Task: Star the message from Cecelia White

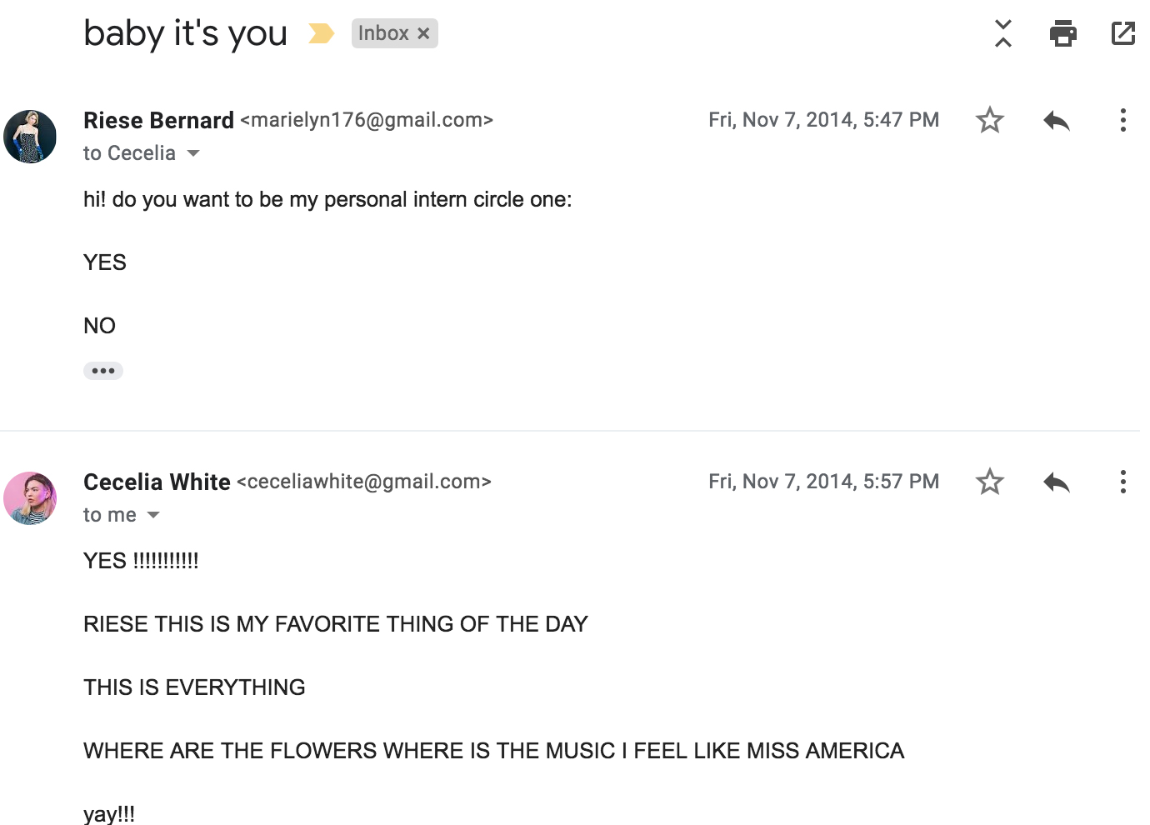Action: tap(989, 482)
